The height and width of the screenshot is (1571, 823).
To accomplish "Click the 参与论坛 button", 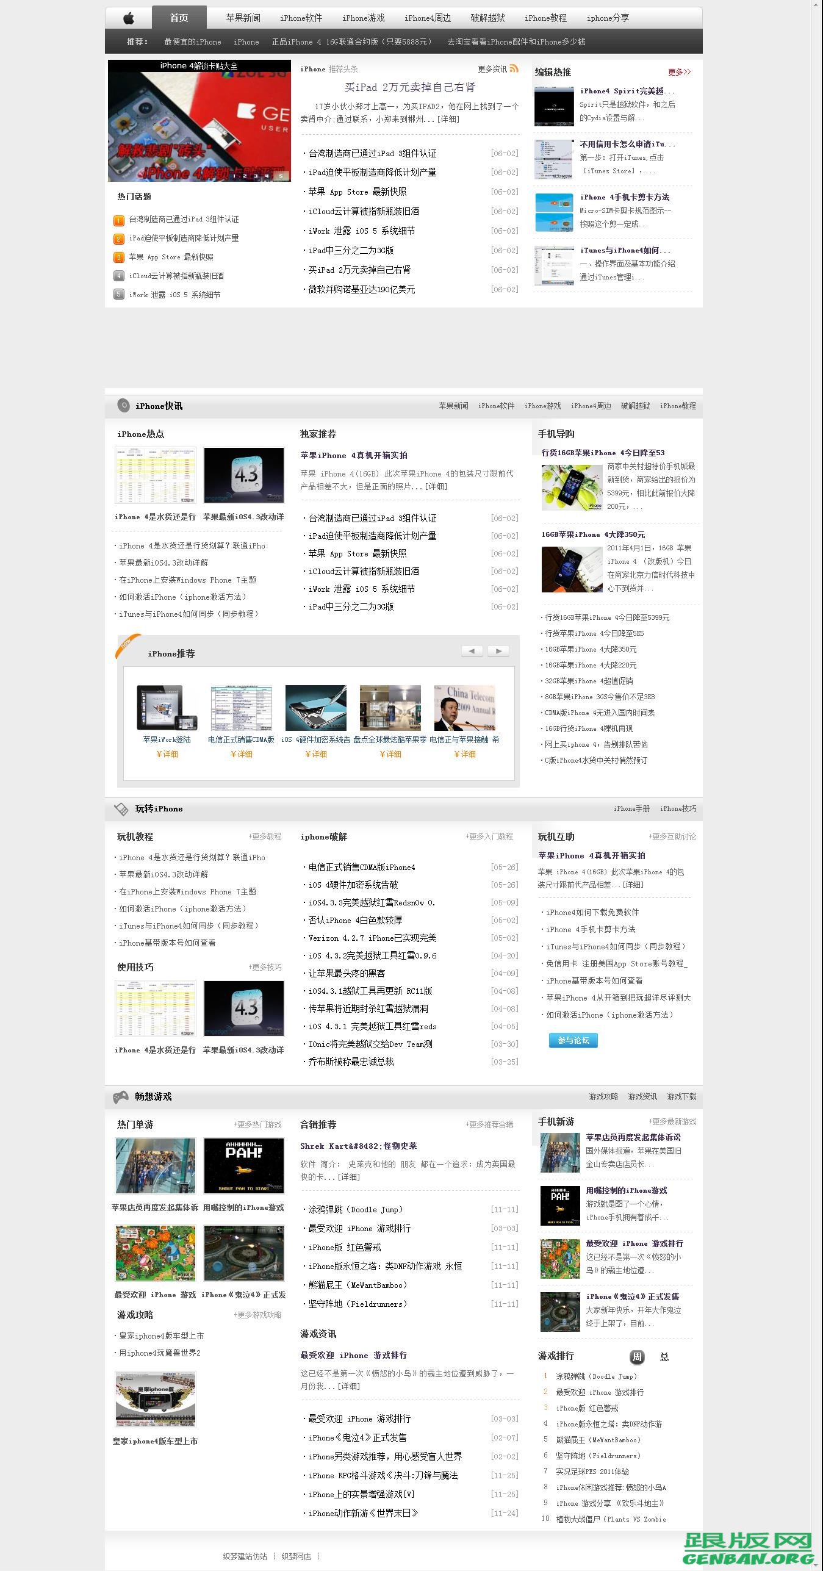I will point(573,1040).
